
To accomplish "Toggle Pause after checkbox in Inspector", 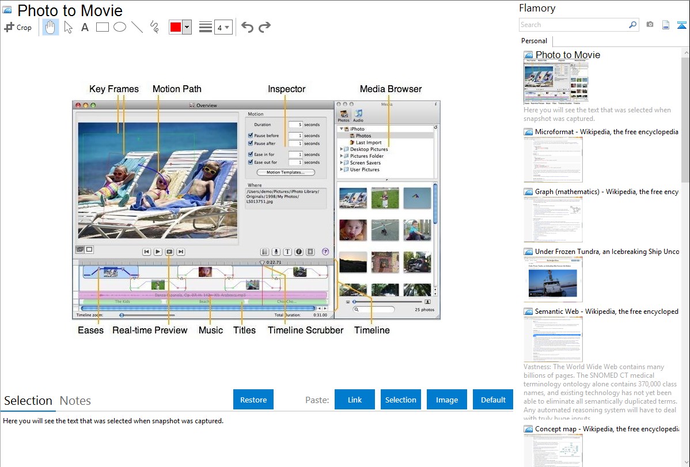I will pyautogui.click(x=251, y=143).
